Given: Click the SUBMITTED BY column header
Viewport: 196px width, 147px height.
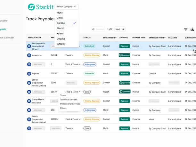Looking at the screenshot, I should pos(110,37).
